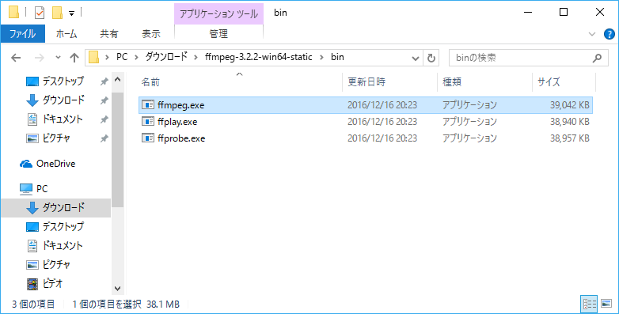
Task: Click the ffprobe.exe アプリケーション type cell
Action: pos(469,138)
